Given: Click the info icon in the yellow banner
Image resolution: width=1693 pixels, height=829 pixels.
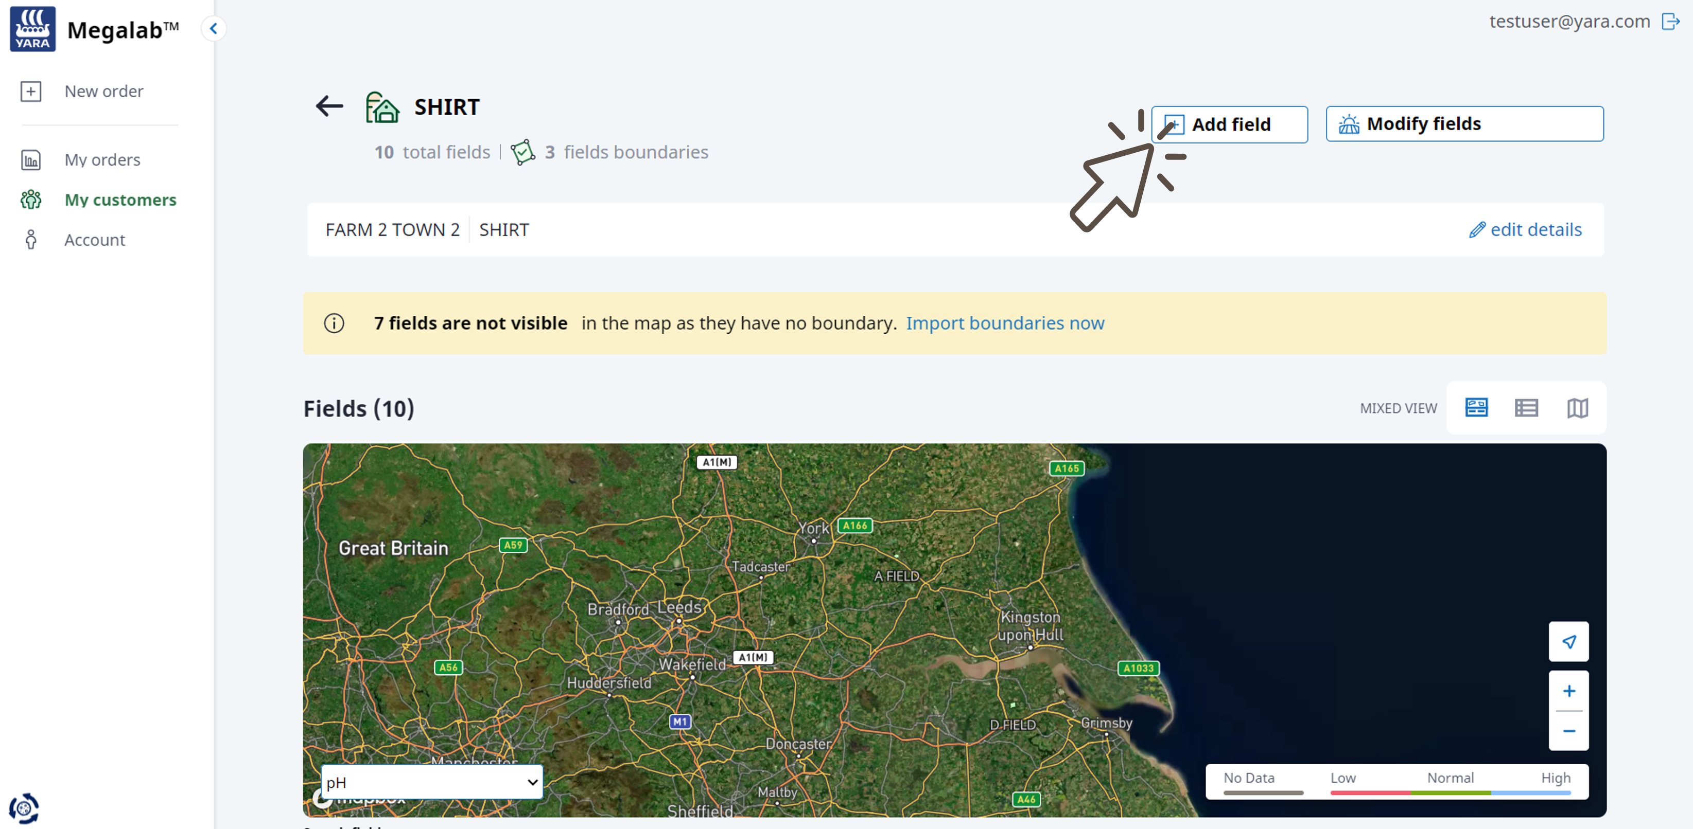Looking at the screenshot, I should (334, 323).
